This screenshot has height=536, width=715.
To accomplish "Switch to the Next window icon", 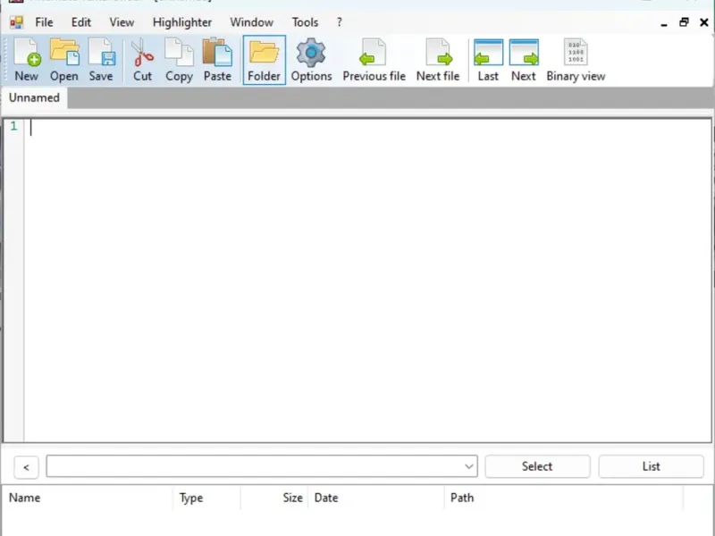I will click(524, 60).
